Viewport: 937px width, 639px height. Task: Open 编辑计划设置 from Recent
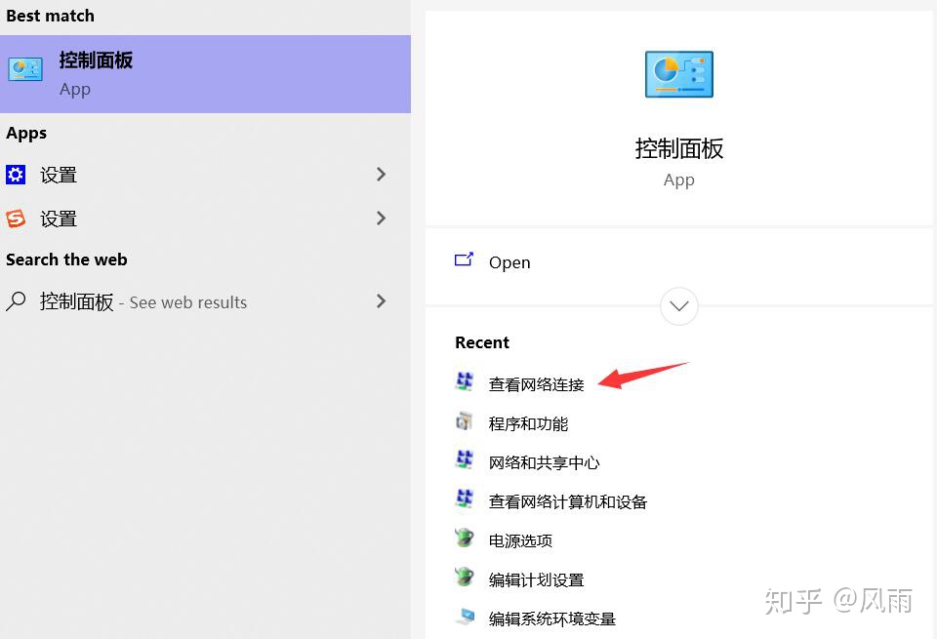click(x=536, y=579)
